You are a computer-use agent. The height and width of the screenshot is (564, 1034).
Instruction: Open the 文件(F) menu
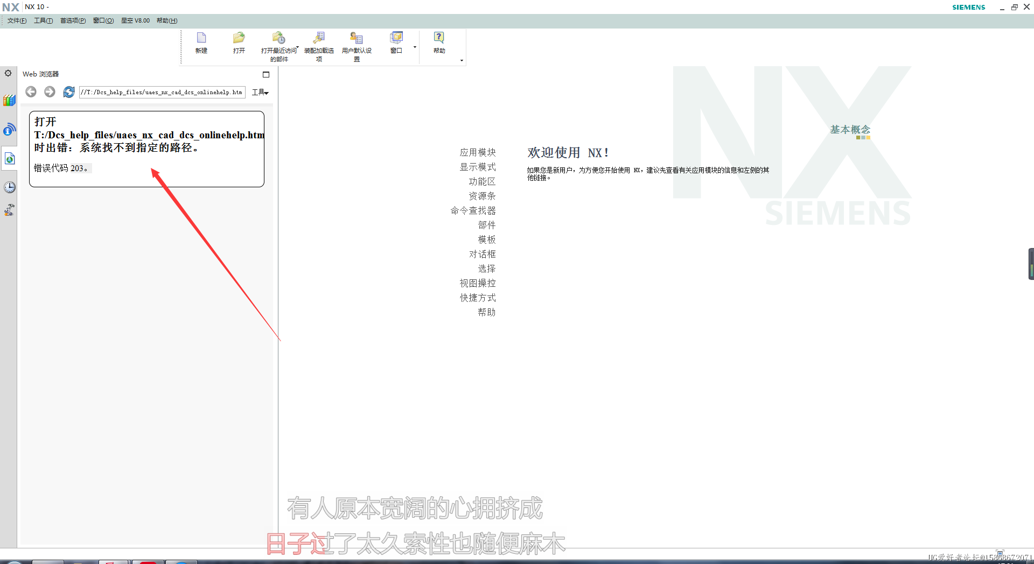point(17,20)
